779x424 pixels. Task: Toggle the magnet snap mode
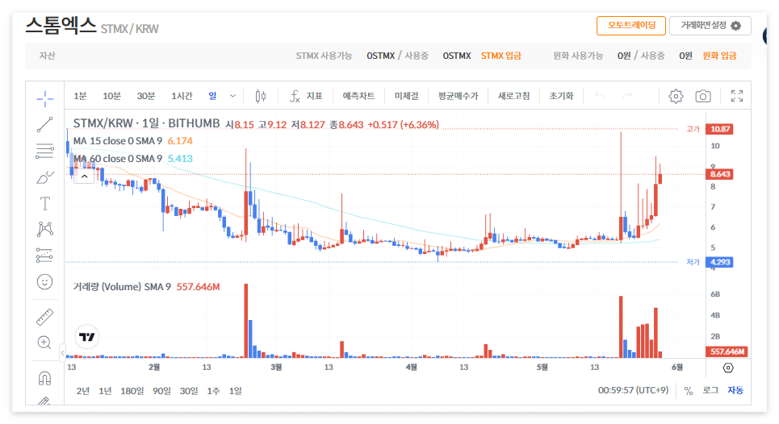coord(44,378)
